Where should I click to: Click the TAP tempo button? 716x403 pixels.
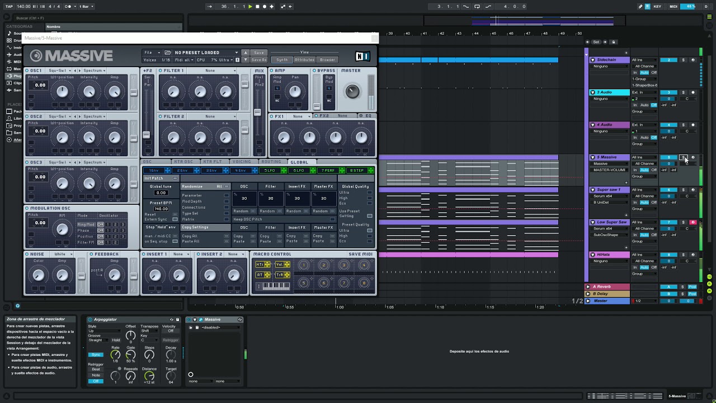coord(9,7)
